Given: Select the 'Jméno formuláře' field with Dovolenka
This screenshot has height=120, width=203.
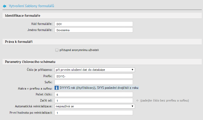Looking at the screenshot, I should click(x=94, y=30).
